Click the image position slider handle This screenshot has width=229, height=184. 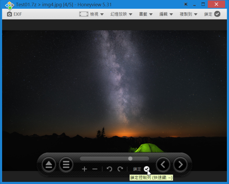[x=130, y=158]
